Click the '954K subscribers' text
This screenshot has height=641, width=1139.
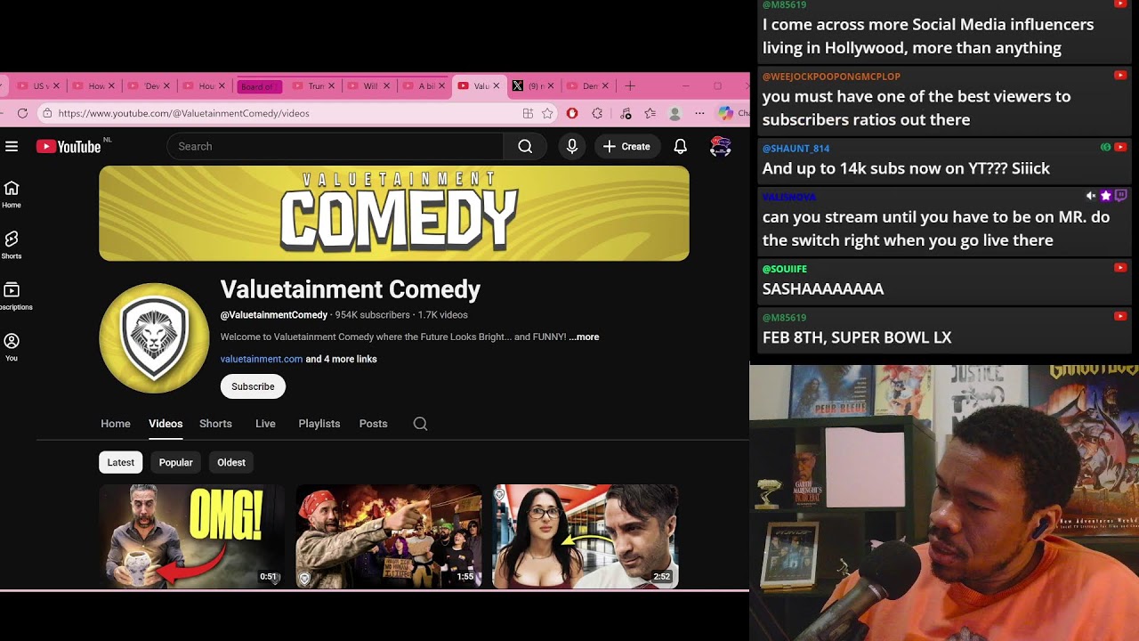pyautogui.click(x=373, y=315)
